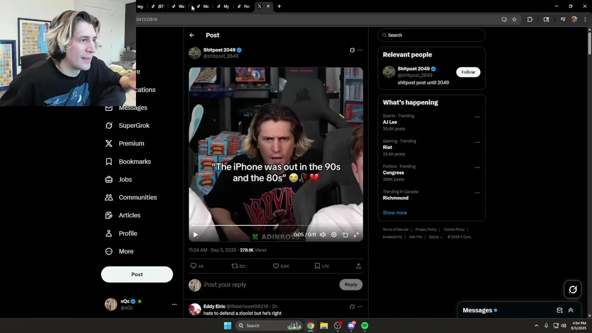Click Show more under What's happening

pyautogui.click(x=395, y=213)
